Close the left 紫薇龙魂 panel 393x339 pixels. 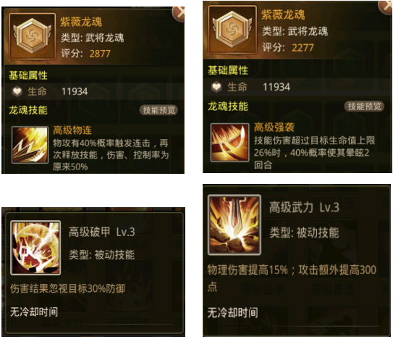pos(179,12)
